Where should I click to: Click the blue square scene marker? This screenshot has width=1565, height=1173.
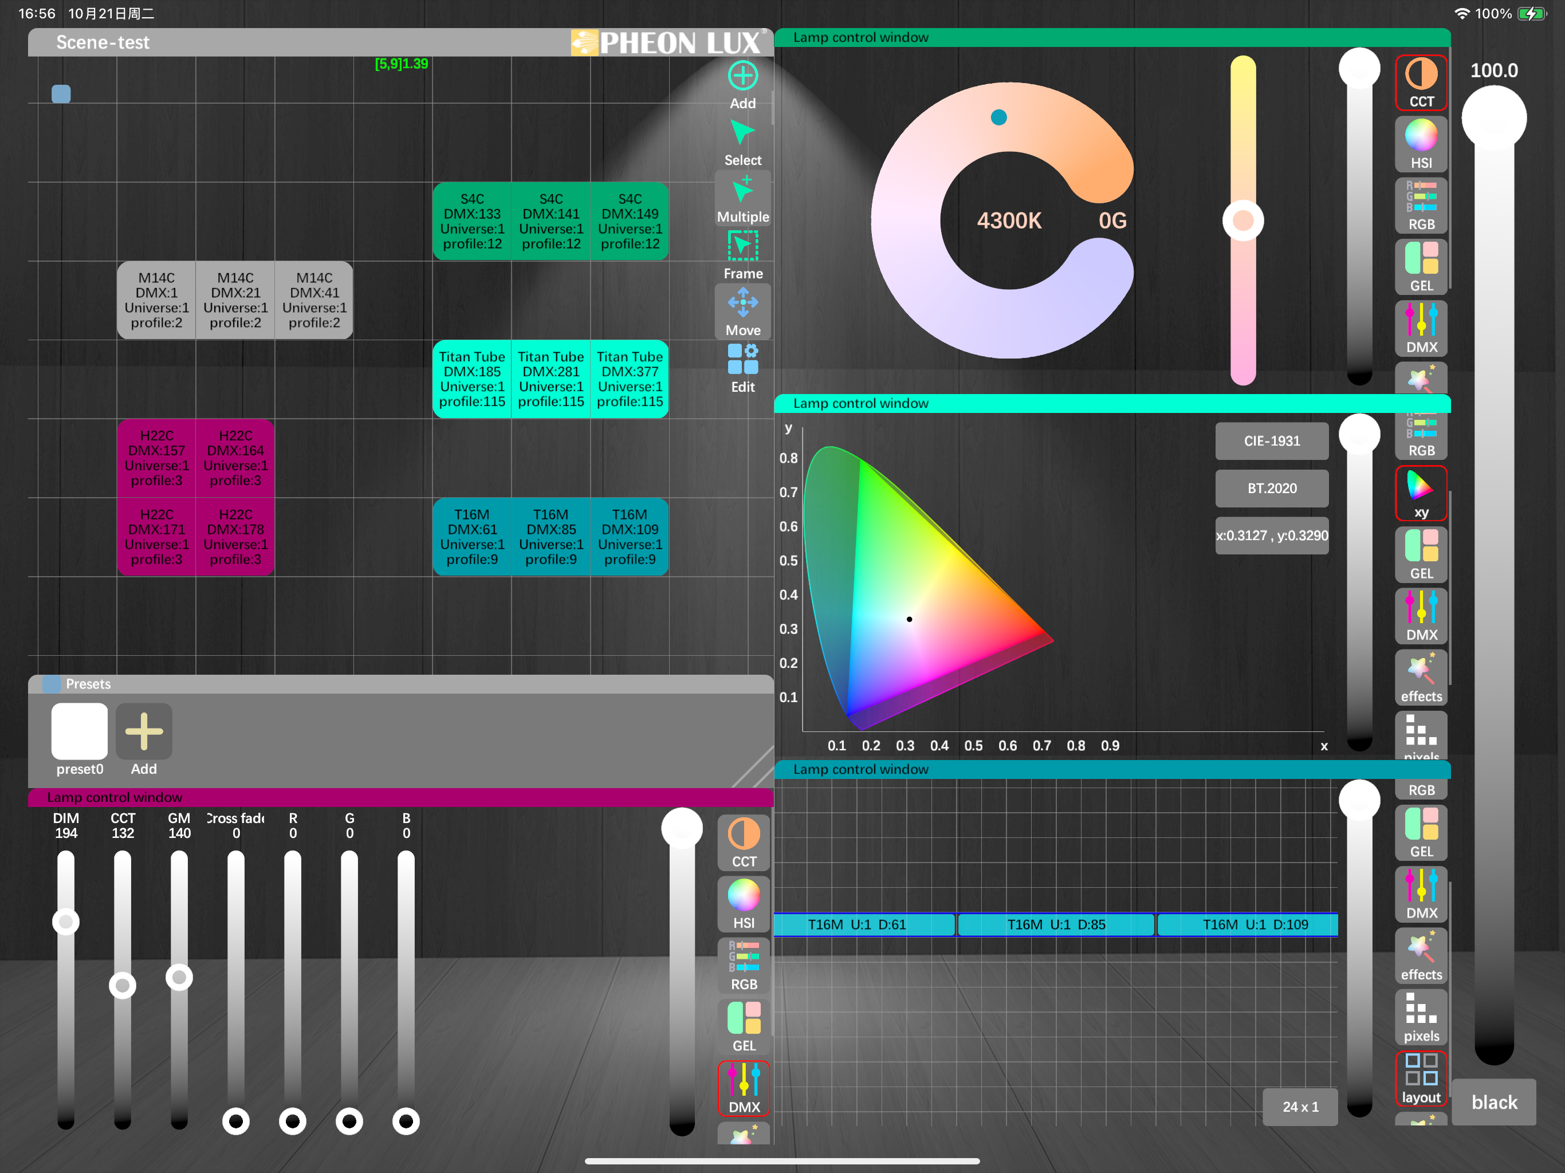[x=61, y=94]
